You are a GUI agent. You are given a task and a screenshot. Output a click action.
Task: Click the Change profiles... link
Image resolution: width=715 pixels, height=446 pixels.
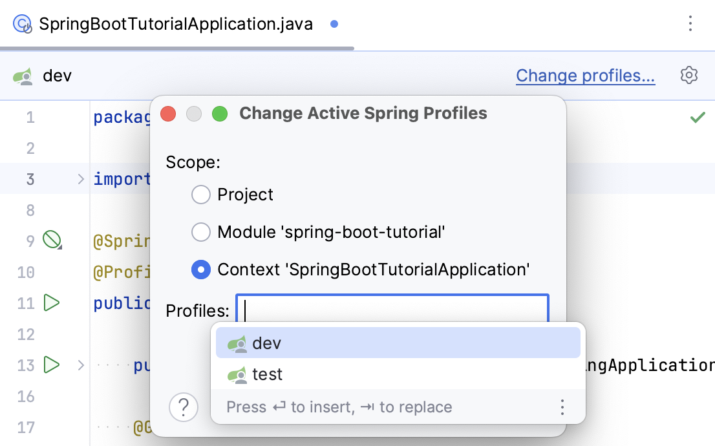tap(585, 76)
